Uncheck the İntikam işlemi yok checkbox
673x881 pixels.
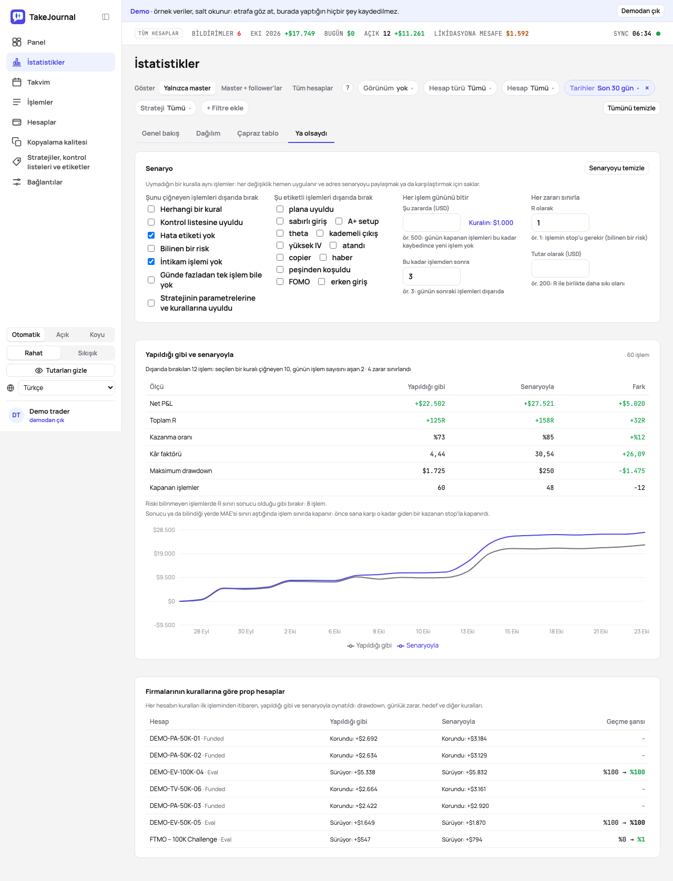(151, 262)
